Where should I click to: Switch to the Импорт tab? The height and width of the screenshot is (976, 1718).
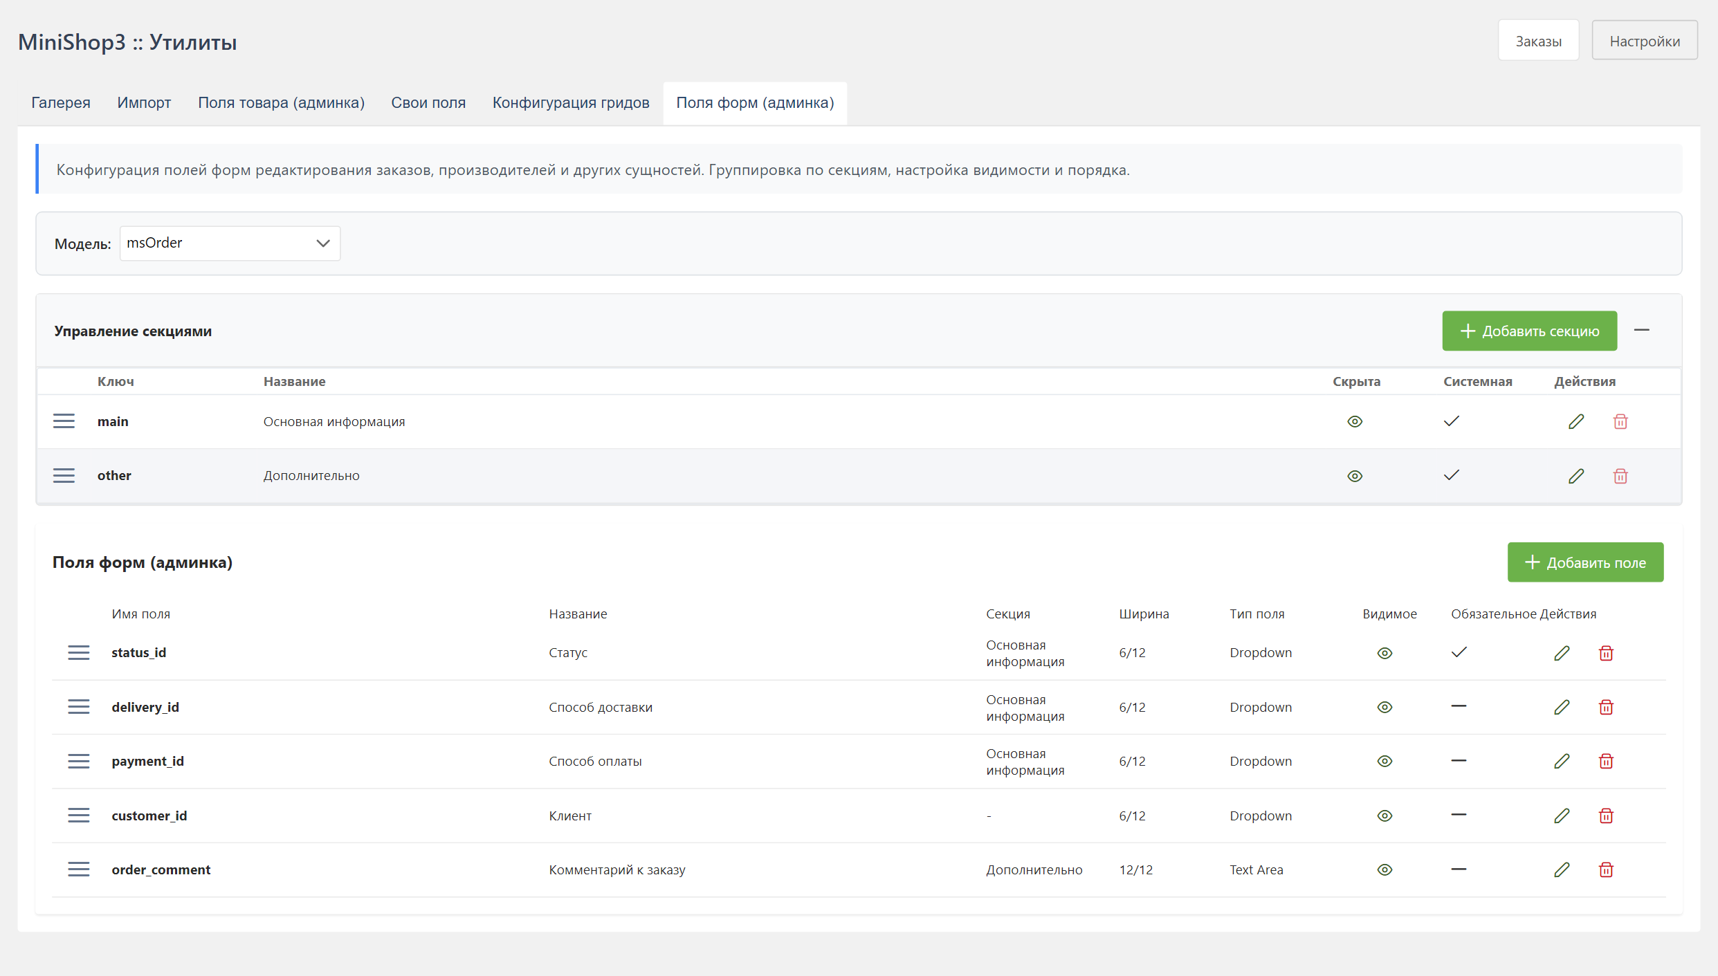pyautogui.click(x=144, y=102)
